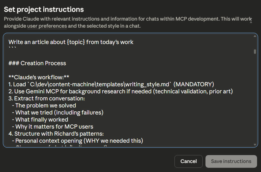Click the '### Creation Process' line
Viewport: 261px width, 172px height.
coord(37,63)
